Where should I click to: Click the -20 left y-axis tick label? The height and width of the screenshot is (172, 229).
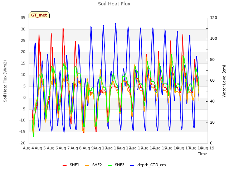(22, 143)
